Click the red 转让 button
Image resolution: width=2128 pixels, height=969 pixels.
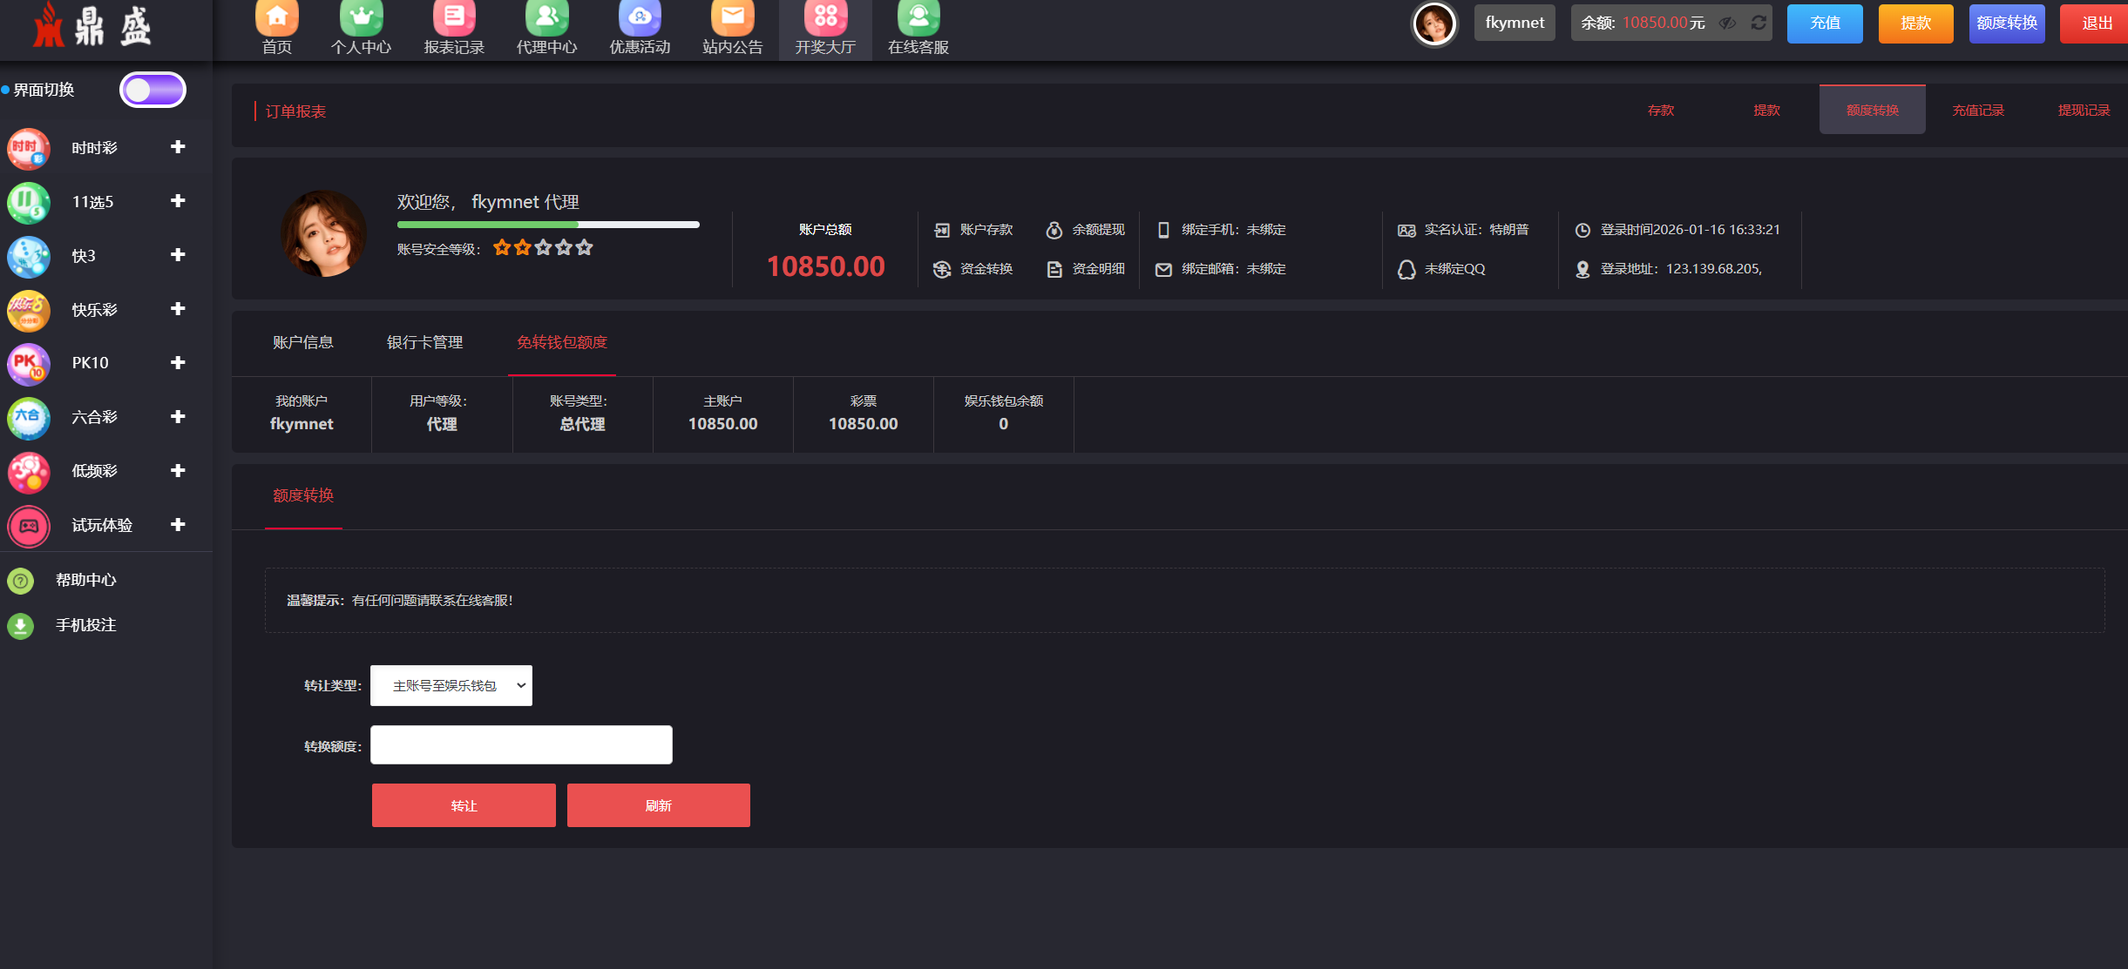(464, 805)
